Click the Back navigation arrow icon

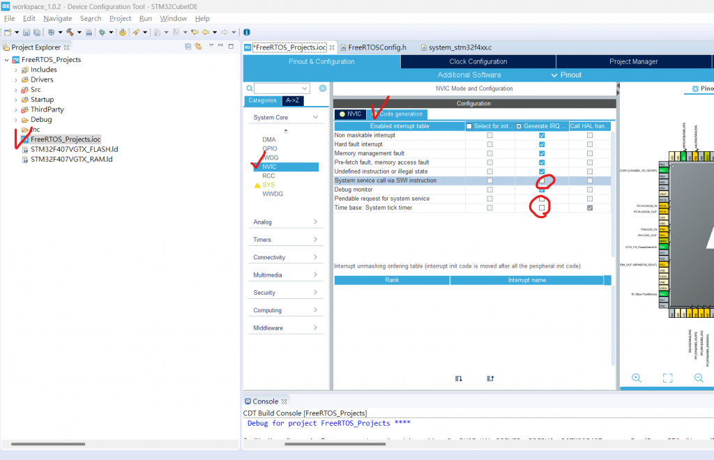[x=206, y=32]
